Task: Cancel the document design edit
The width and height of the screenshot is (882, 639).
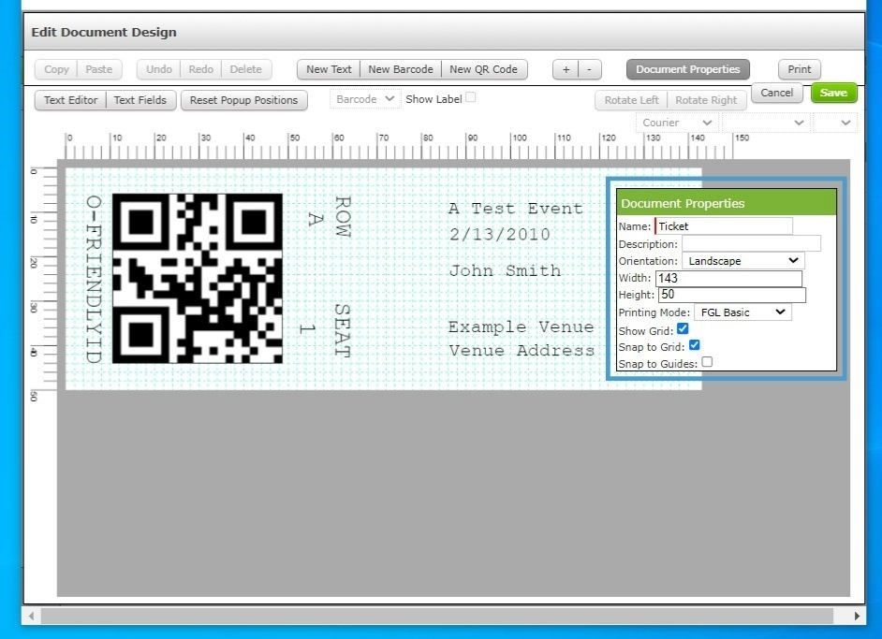Action: tap(777, 93)
